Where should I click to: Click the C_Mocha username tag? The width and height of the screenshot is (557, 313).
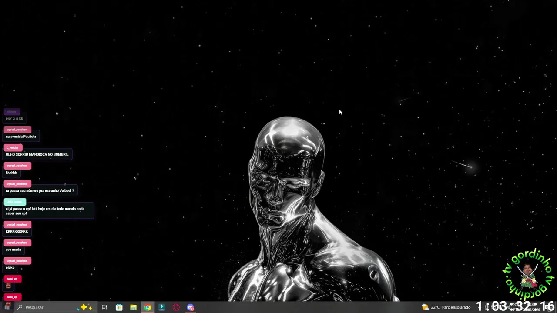[12, 148]
